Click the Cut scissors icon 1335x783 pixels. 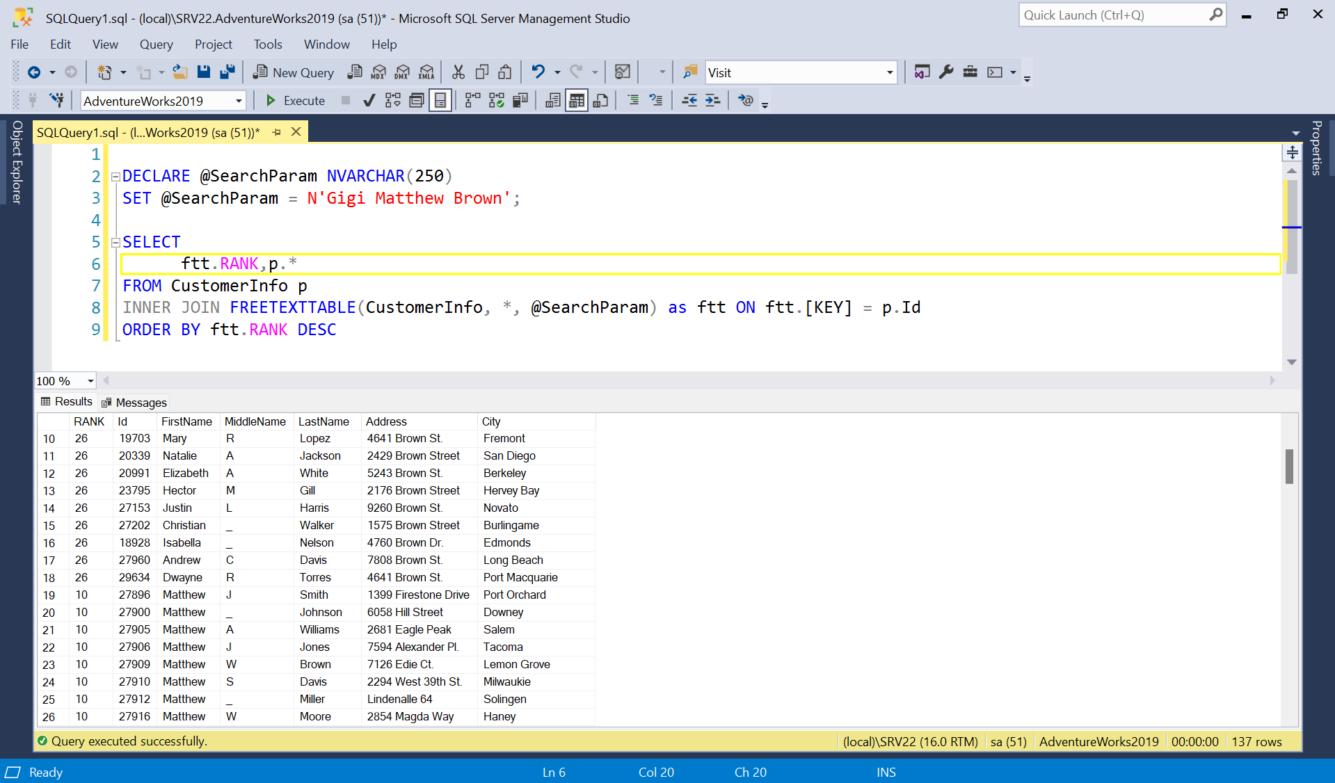[x=458, y=72]
